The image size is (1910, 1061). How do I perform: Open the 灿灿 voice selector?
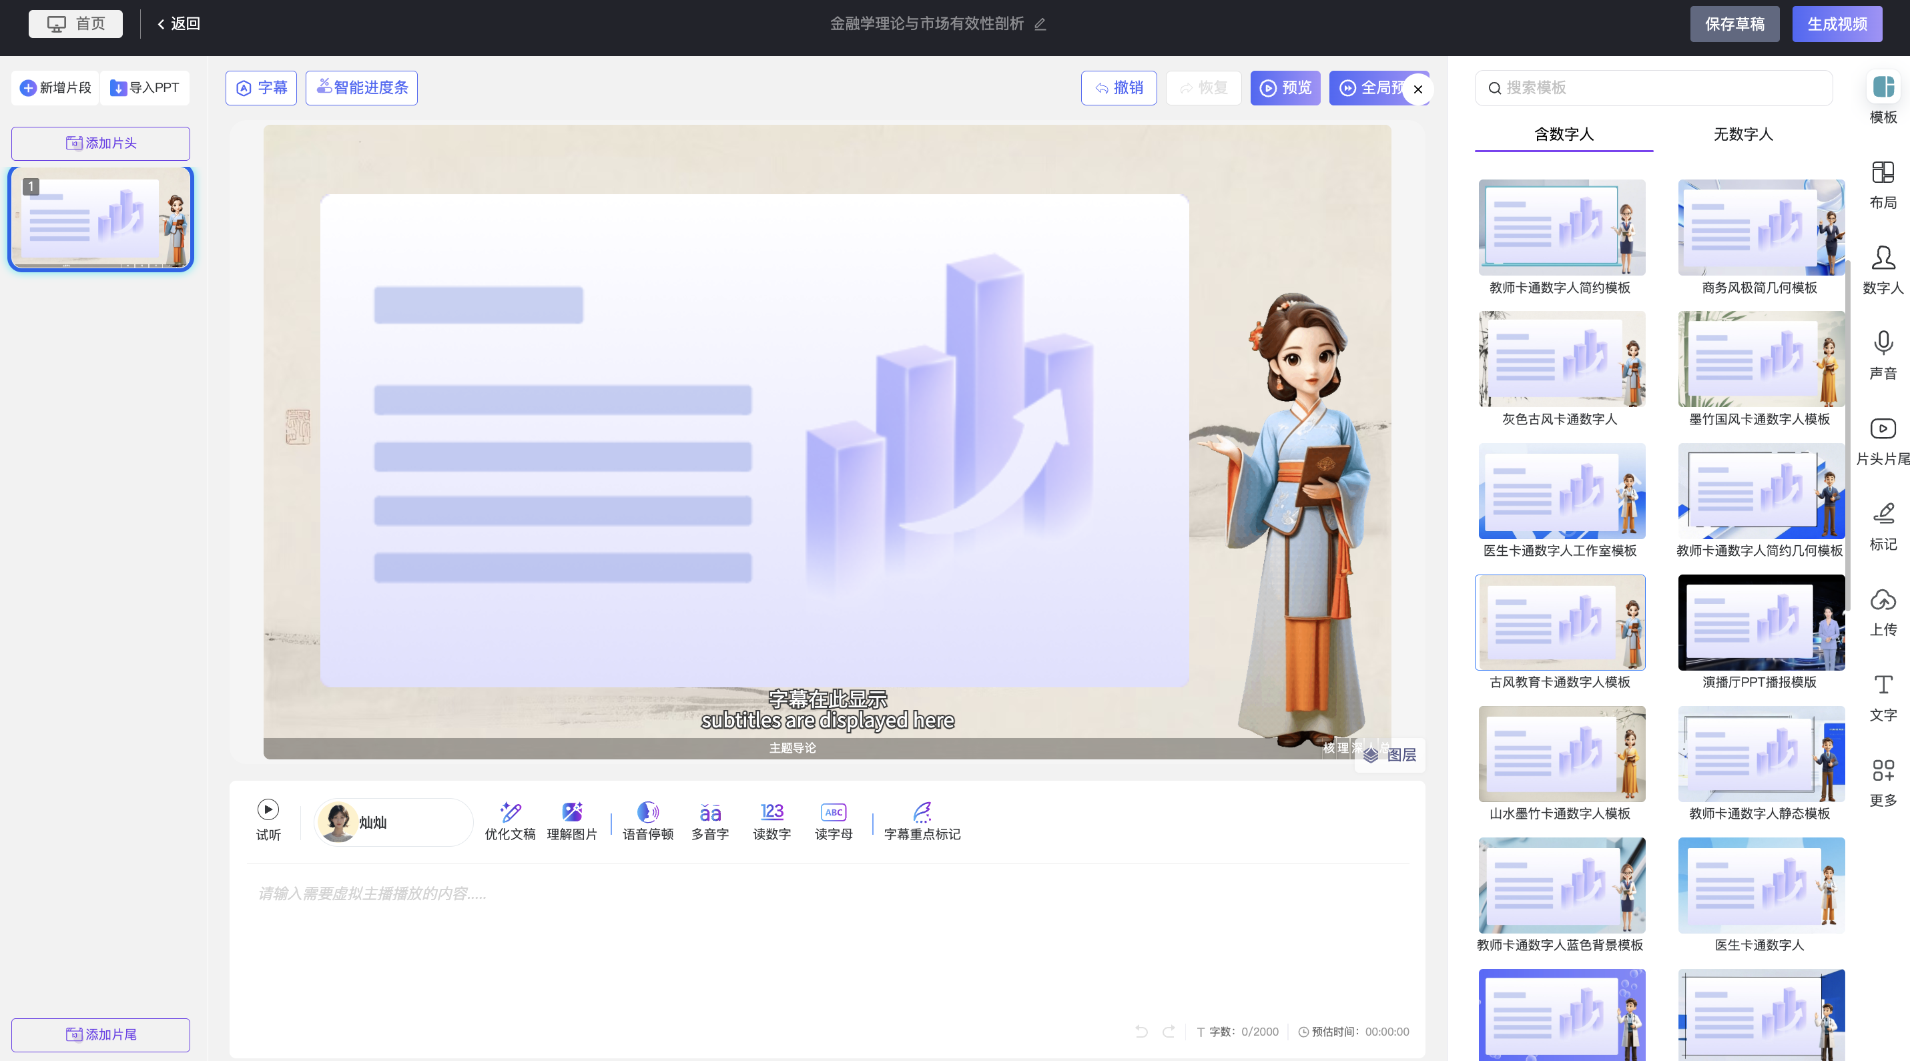pyautogui.click(x=393, y=822)
